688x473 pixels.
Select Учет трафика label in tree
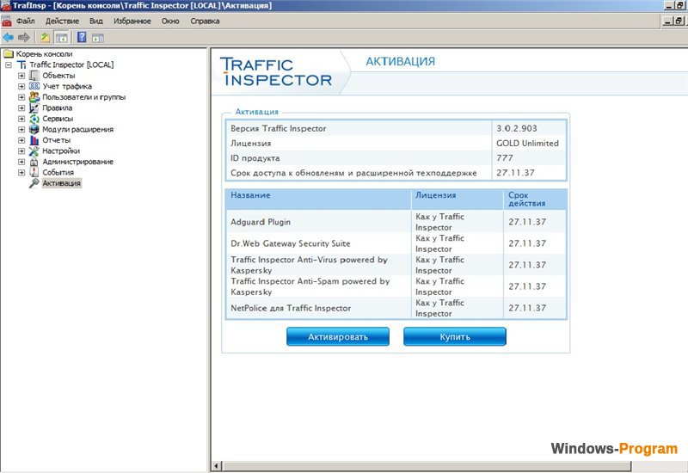67,87
